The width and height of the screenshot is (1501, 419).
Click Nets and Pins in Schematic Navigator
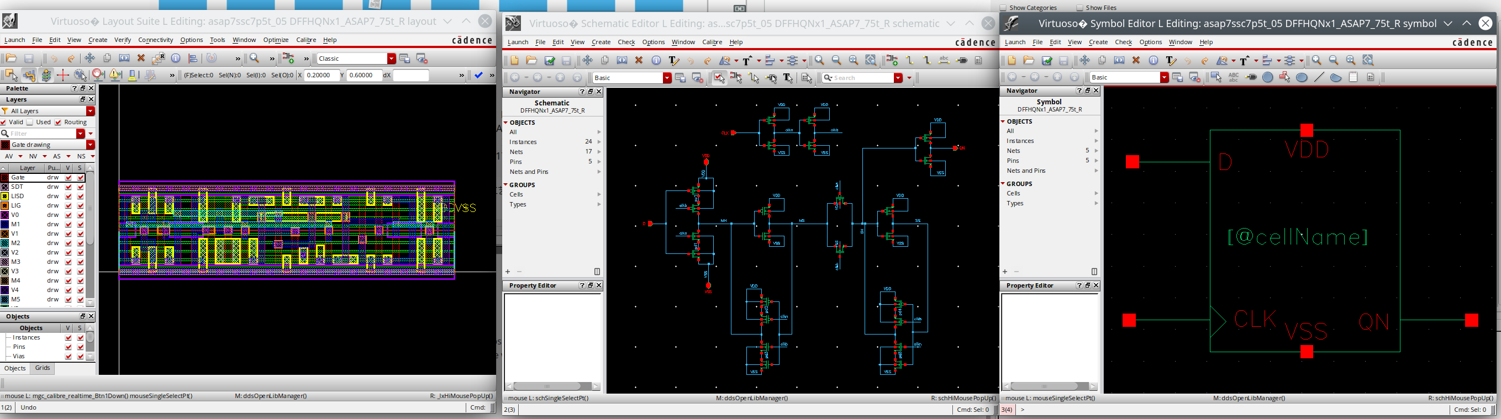[x=552, y=172]
